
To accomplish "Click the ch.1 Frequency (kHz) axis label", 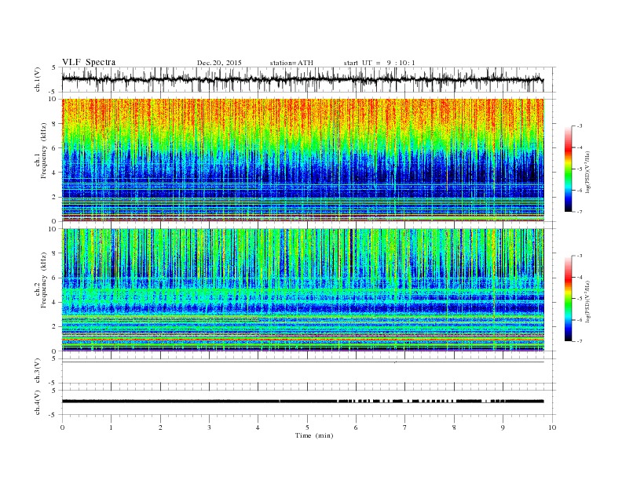I will 41,151.
